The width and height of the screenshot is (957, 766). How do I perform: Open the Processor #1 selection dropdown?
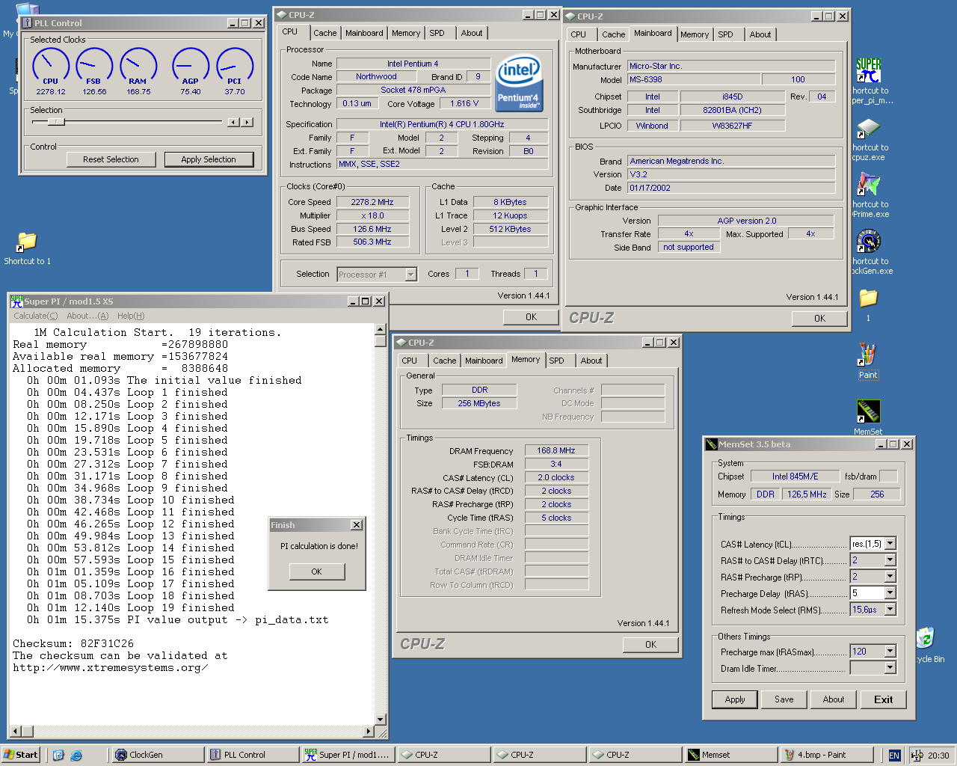(x=410, y=275)
